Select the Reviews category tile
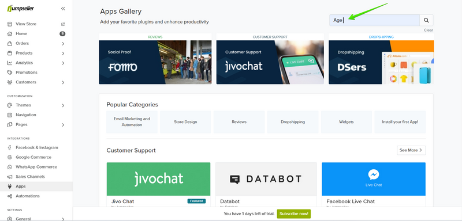Viewport: 462px width, 221px height. click(x=239, y=122)
